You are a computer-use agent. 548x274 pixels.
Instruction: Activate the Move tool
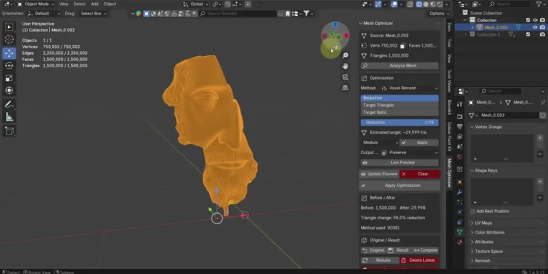click(9, 53)
